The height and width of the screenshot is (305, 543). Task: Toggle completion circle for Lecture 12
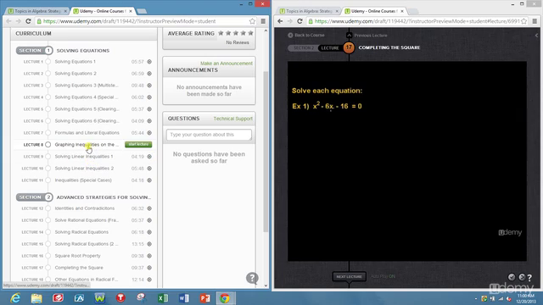pos(48,208)
